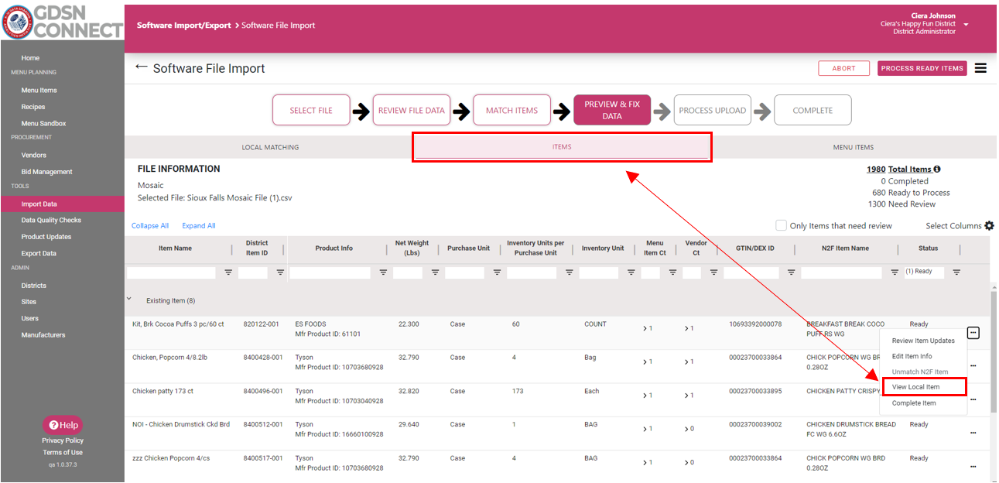Open the user account dropdown arrow
The width and height of the screenshot is (999, 483).
(966, 25)
